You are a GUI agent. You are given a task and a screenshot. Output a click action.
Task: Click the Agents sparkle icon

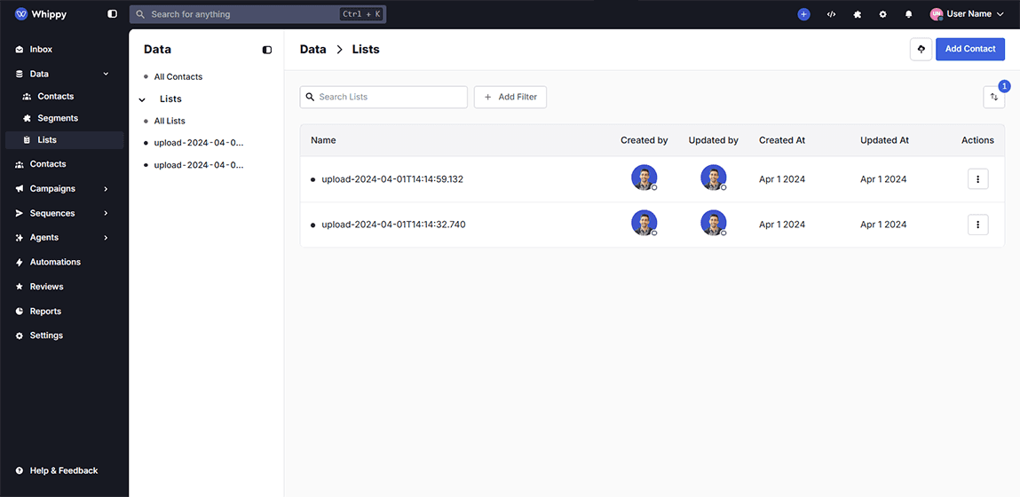click(19, 238)
